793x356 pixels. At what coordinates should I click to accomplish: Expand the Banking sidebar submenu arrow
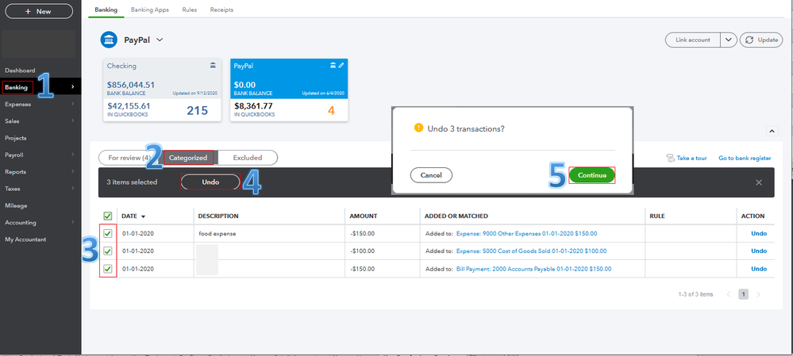(x=73, y=87)
